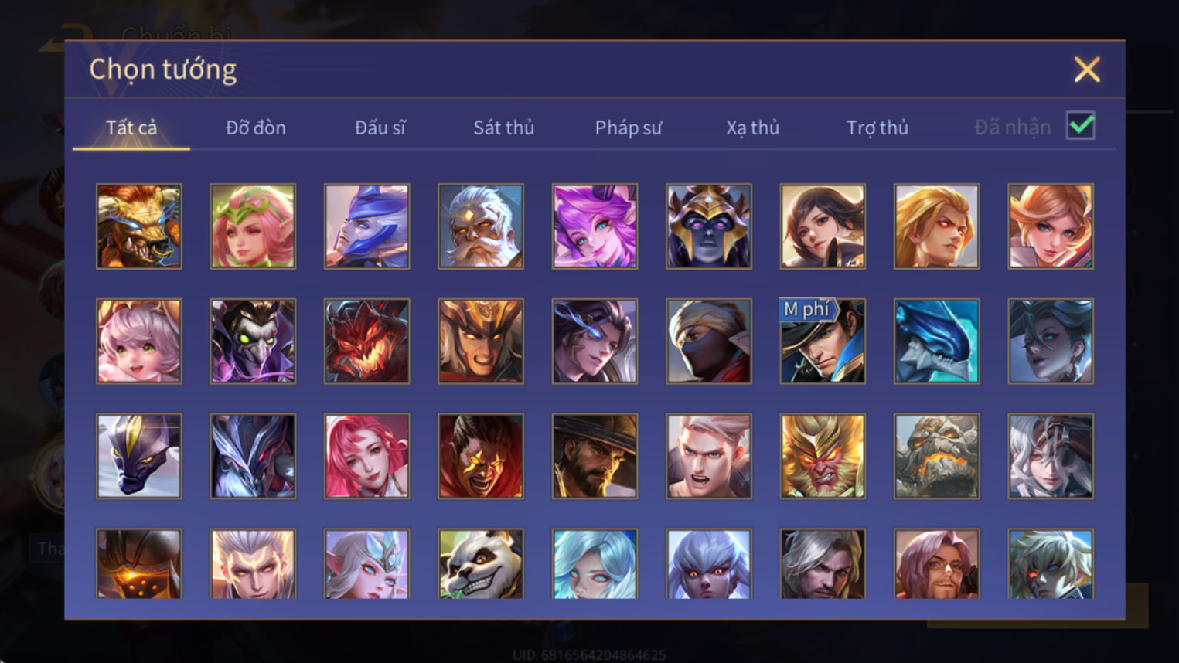Pick the golden monkey king hero
This screenshot has height=663, width=1179.
point(823,456)
